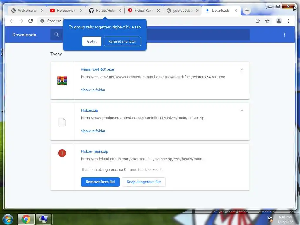The image size is (300, 225).
Task: Click the codeload.github.com Holzer URL
Action: coord(142,159)
